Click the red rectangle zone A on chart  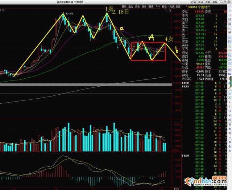pos(148,51)
